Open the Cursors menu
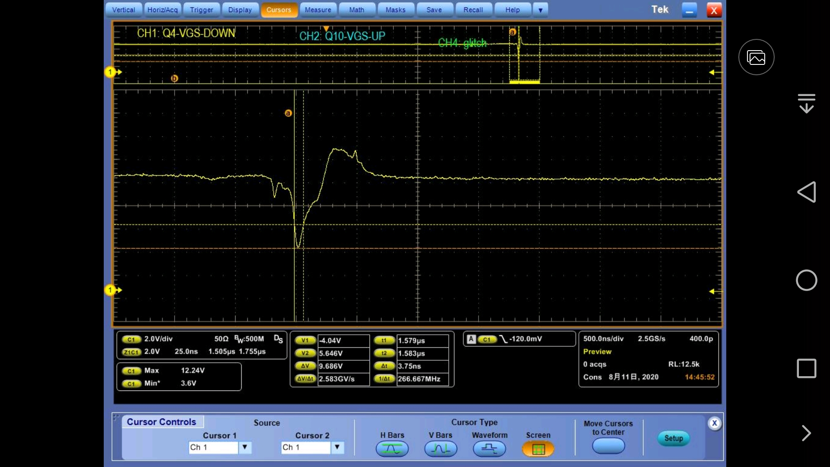Screen dimensions: 830x467 pyautogui.click(x=279, y=10)
